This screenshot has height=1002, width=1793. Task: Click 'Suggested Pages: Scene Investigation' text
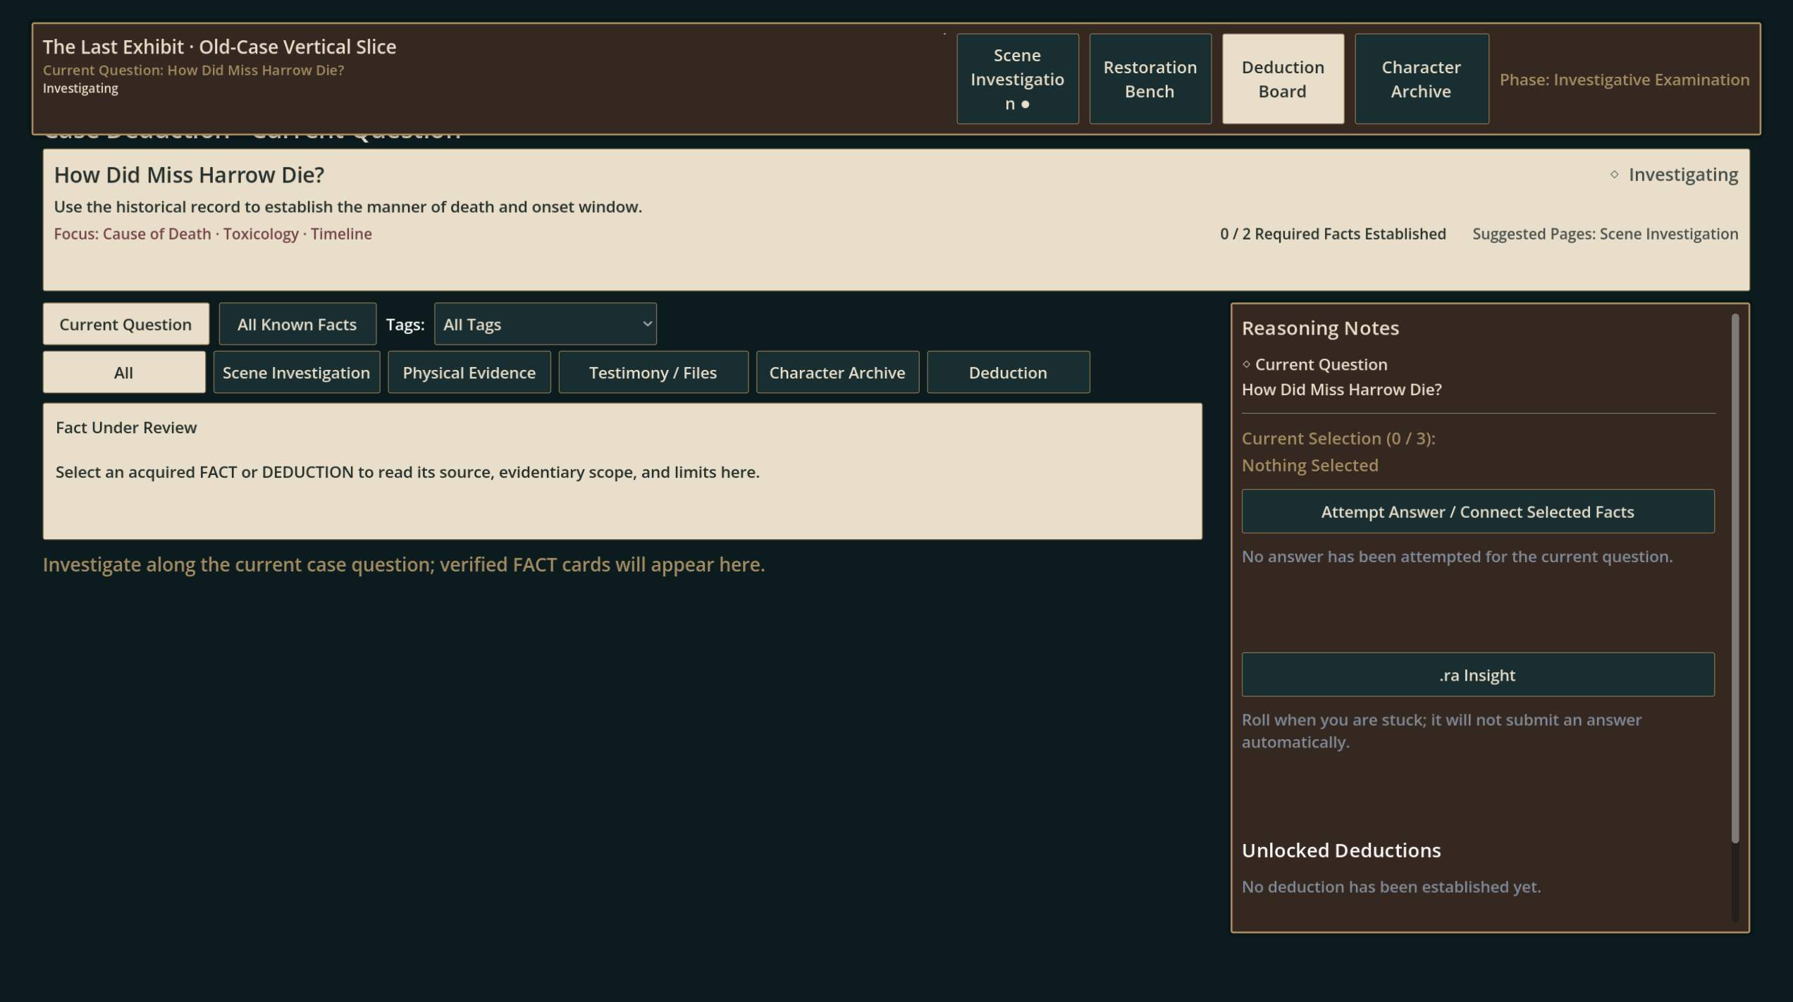coord(1605,234)
